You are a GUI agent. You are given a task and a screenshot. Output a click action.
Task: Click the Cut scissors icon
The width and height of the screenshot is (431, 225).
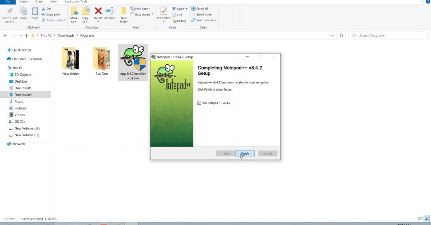44,9
